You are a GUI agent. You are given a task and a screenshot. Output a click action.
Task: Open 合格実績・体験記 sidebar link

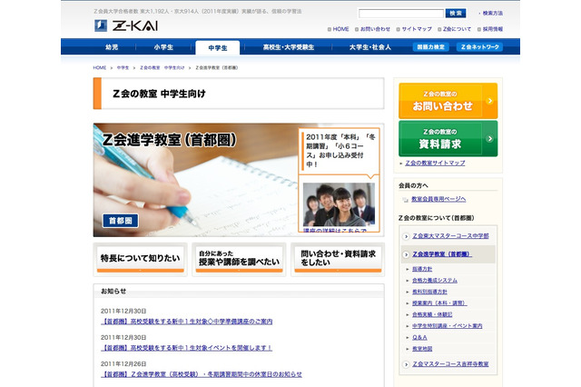point(432,314)
